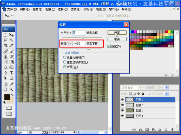
Task: Click the layer style fx icon
Action: (141, 130)
